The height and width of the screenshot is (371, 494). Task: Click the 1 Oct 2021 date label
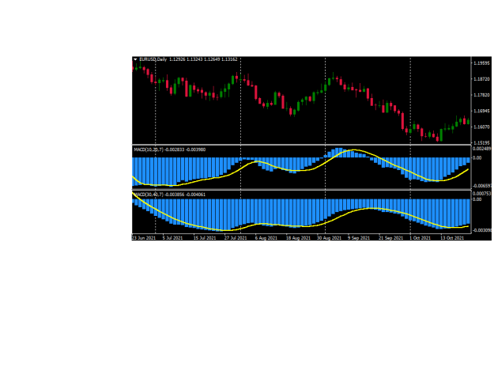coord(420,238)
